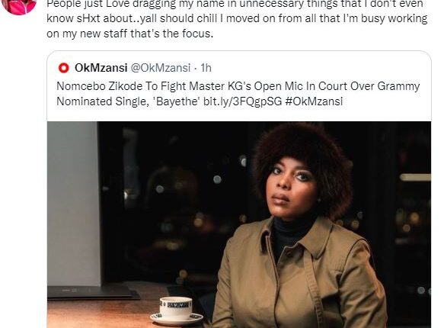
Task: Click the red OkMzansi logo icon
Action: coord(64,68)
